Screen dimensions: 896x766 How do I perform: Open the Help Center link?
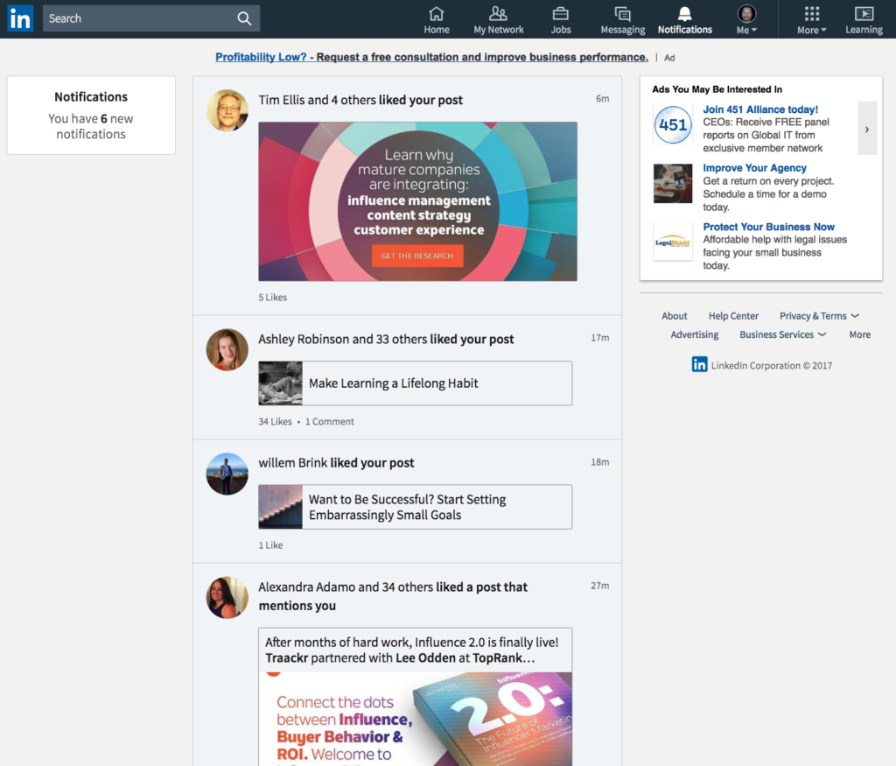[x=733, y=315]
